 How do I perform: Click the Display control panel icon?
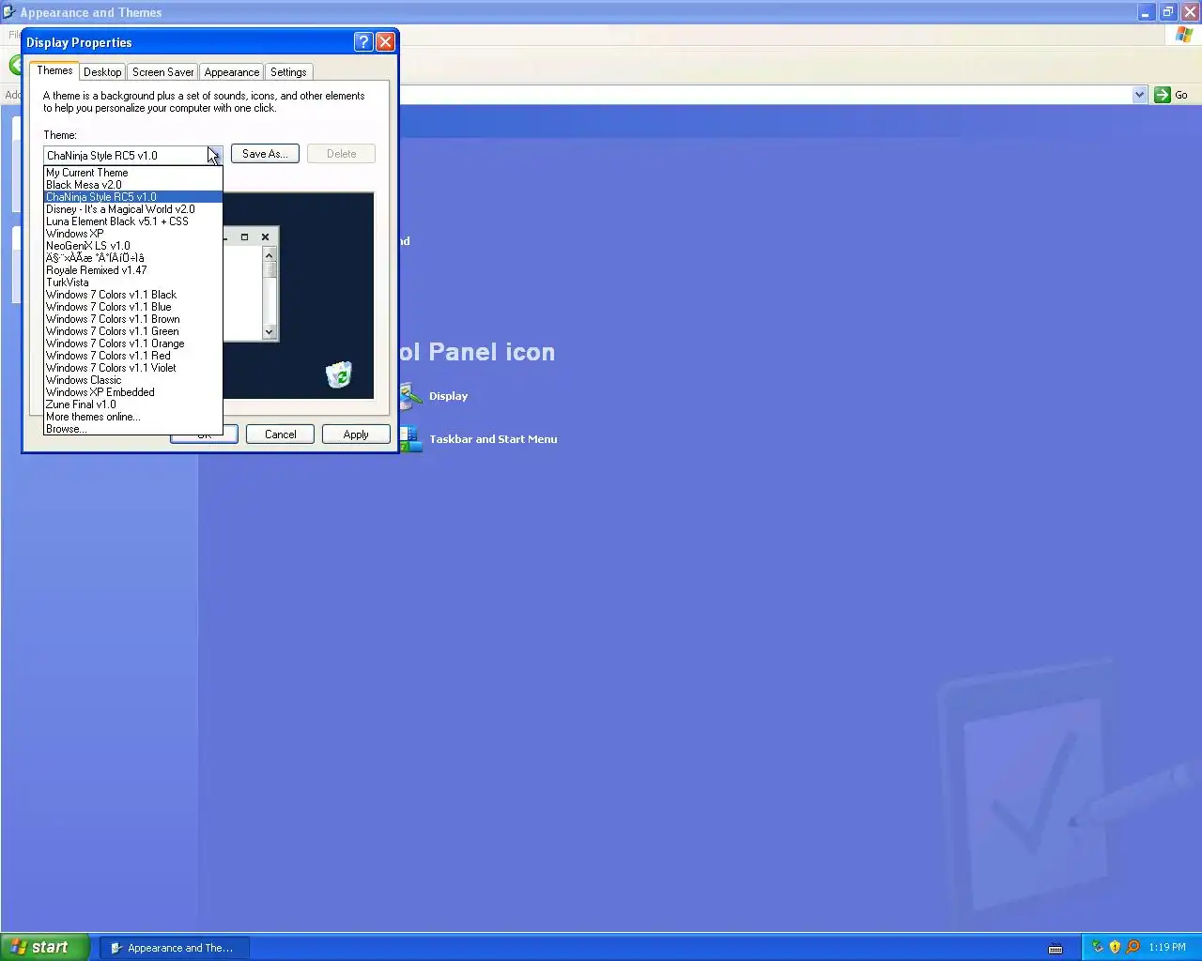409,396
